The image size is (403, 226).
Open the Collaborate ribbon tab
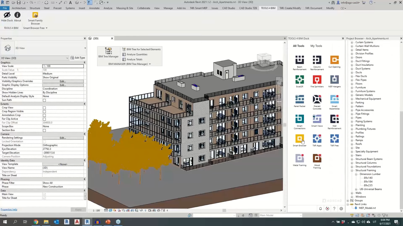144,8
